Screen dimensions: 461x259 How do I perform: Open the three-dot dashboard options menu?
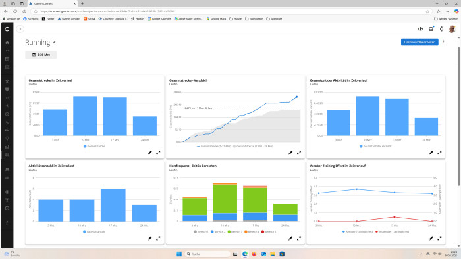[x=444, y=42]
